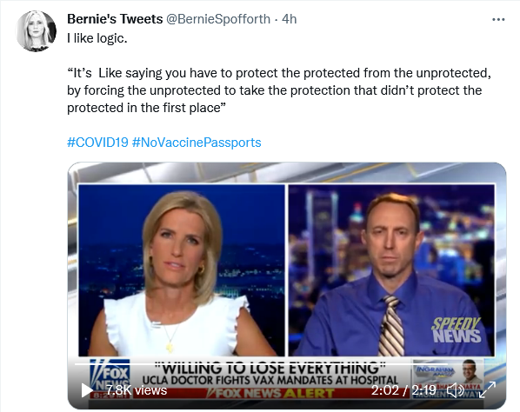
Task: Seek on the video progress bar
Action: [262, 364]
